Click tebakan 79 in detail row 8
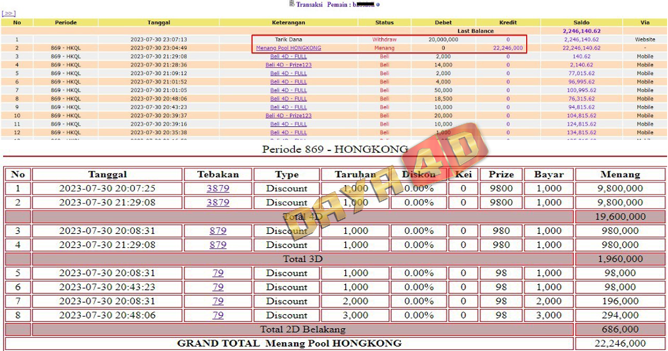 point(218,315)
